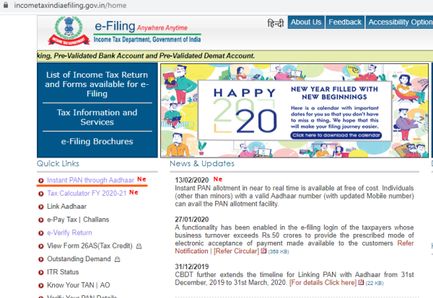Open the Feedback tab
The image size is (433, 298).
344,23
